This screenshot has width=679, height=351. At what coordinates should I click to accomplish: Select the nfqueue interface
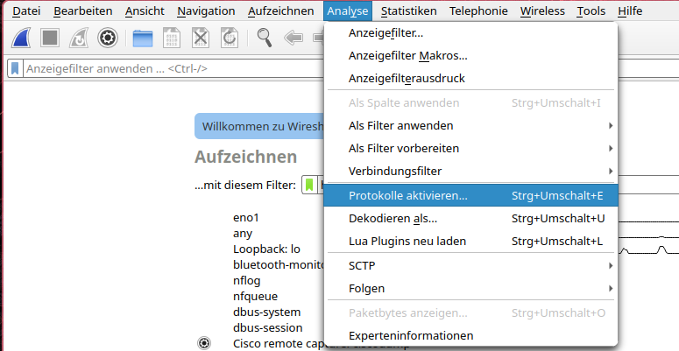255,296
